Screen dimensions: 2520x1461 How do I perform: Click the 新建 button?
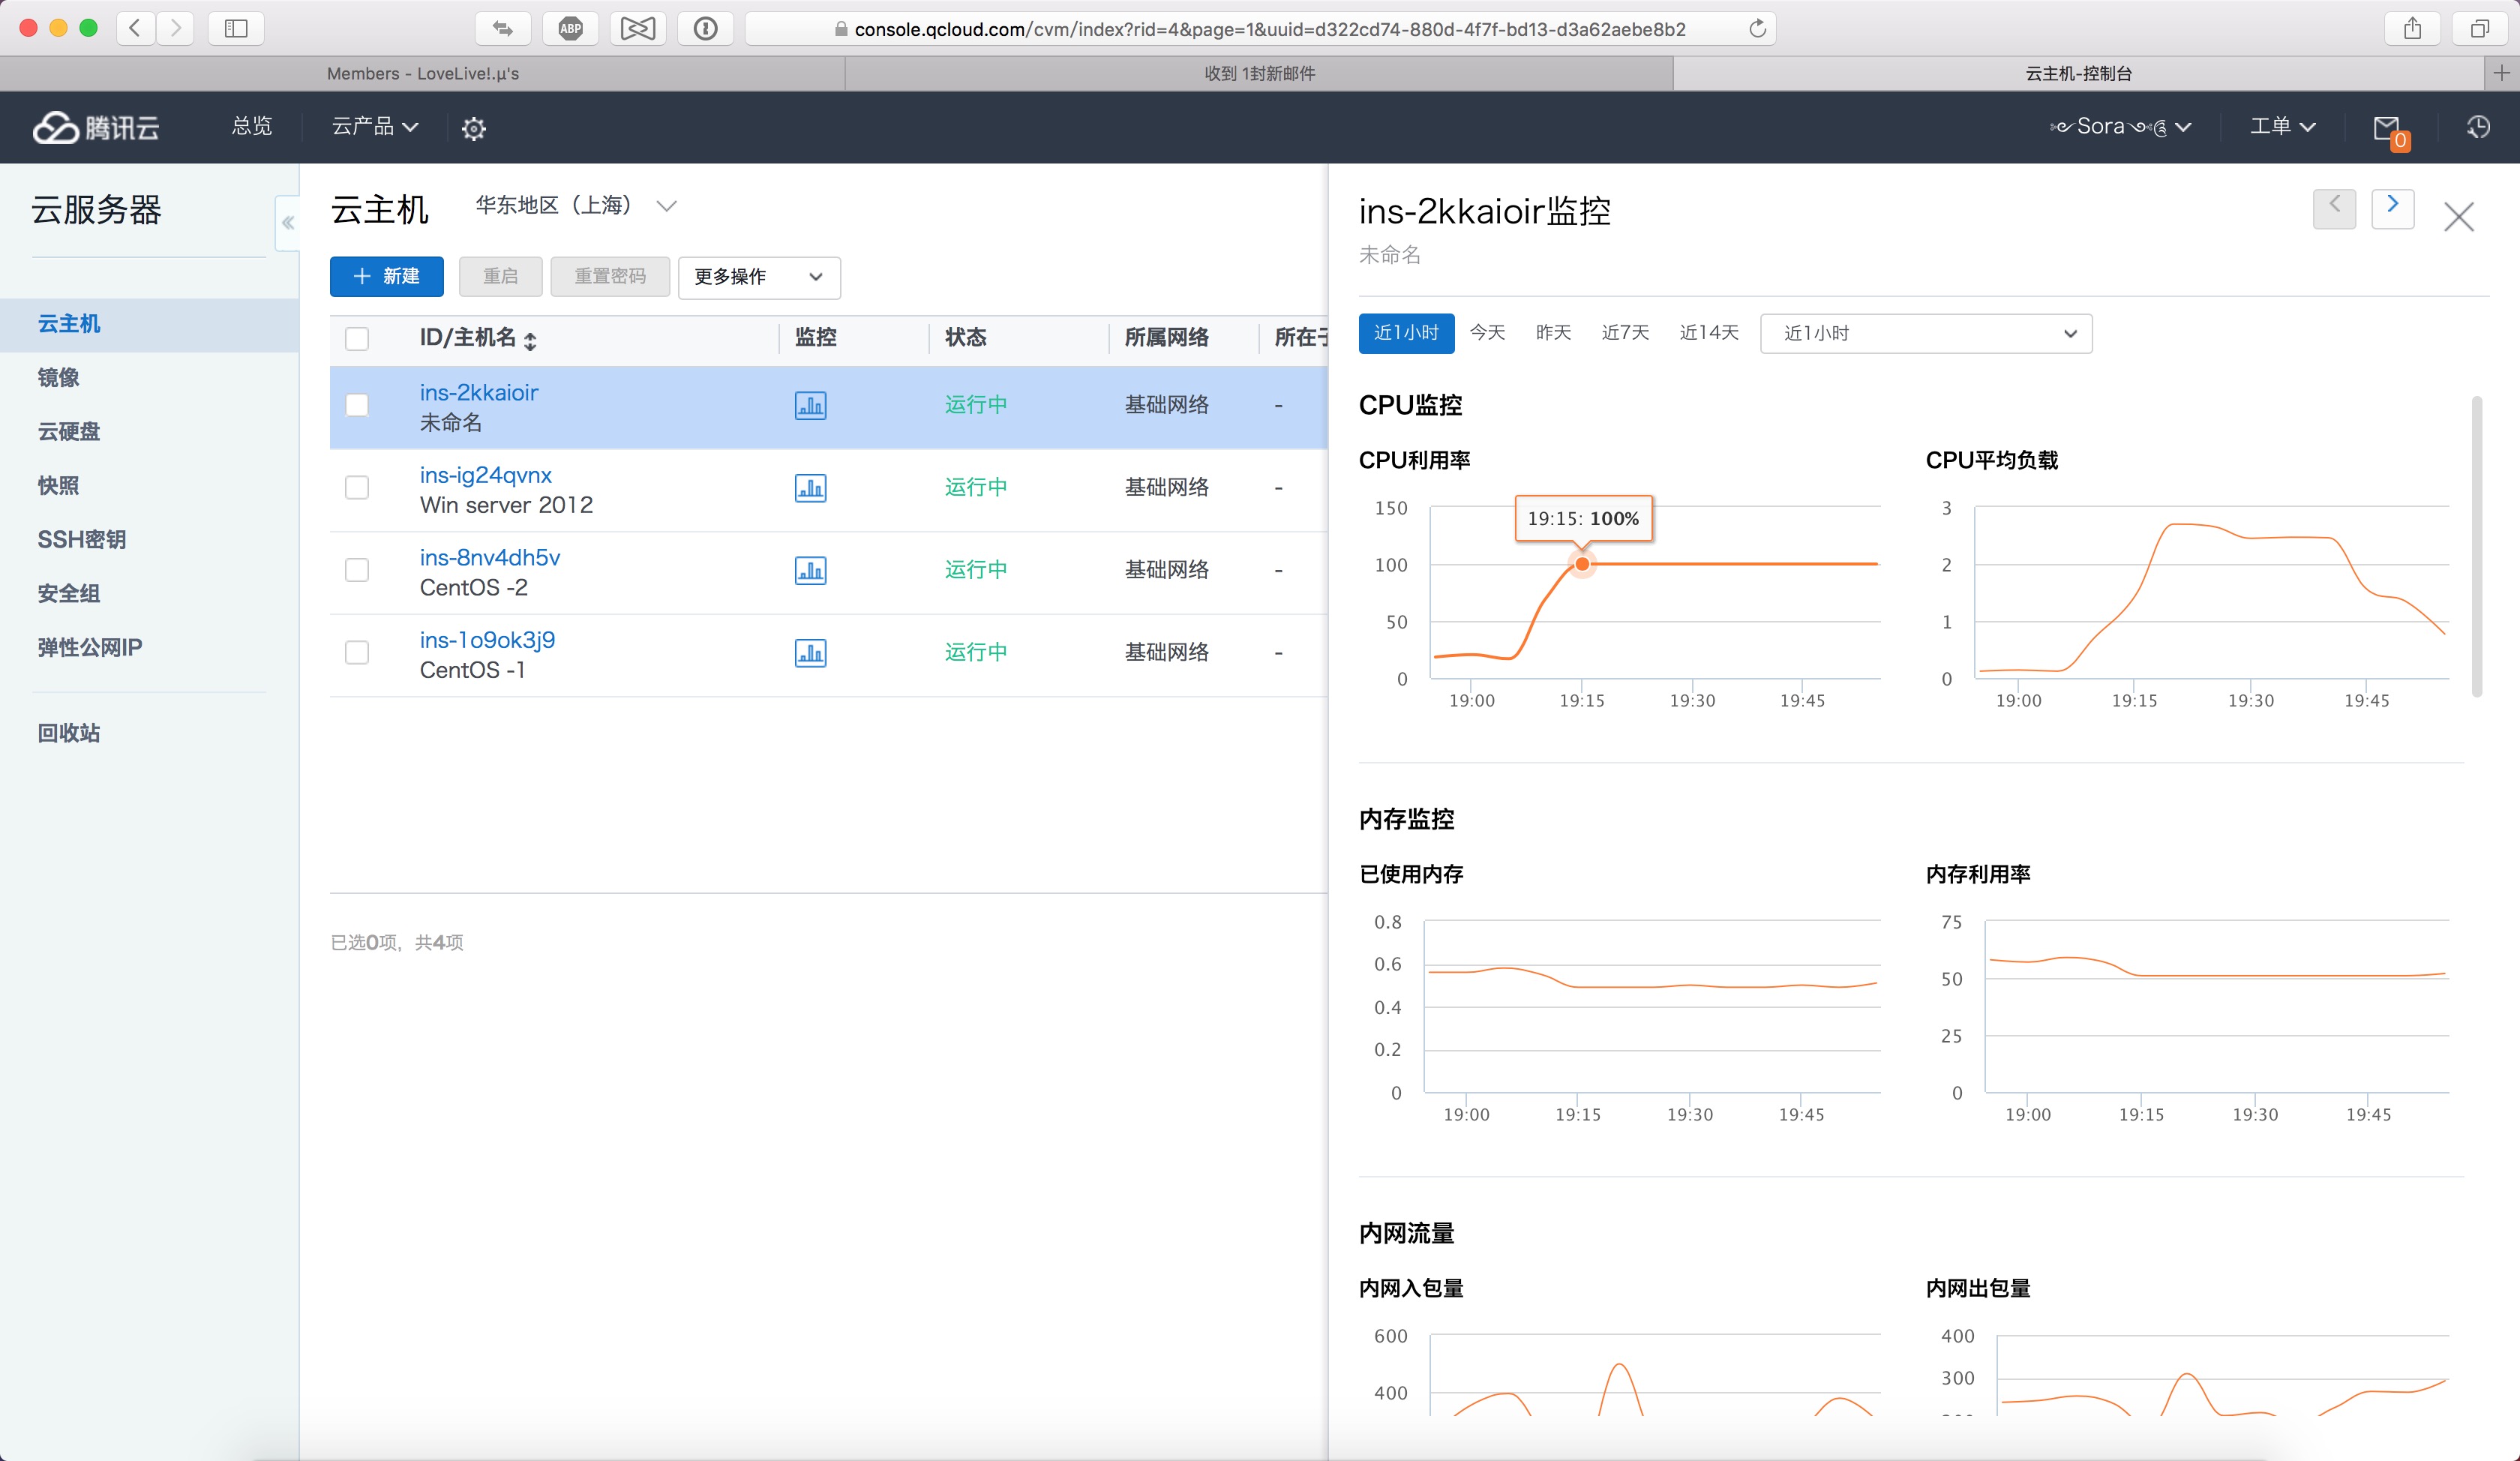pos(386,277)
